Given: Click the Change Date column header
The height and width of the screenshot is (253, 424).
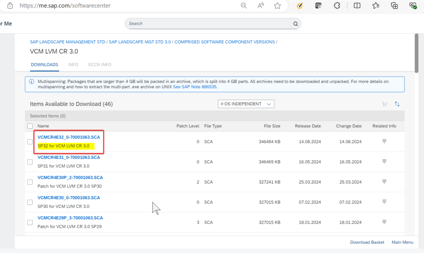Looking at the screenshot, I should click(x=349, y=126).
